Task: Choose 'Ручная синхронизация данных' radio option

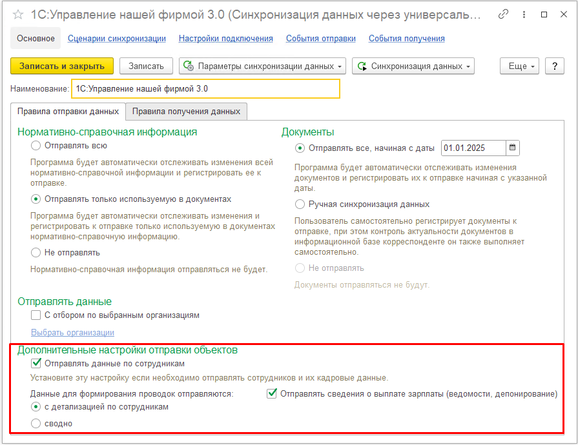Action: click(x=300, y=204)
